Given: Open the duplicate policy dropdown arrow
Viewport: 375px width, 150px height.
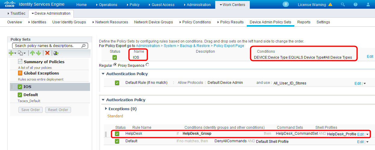Looking at the screenshot, I should click(x=24, y=53).
